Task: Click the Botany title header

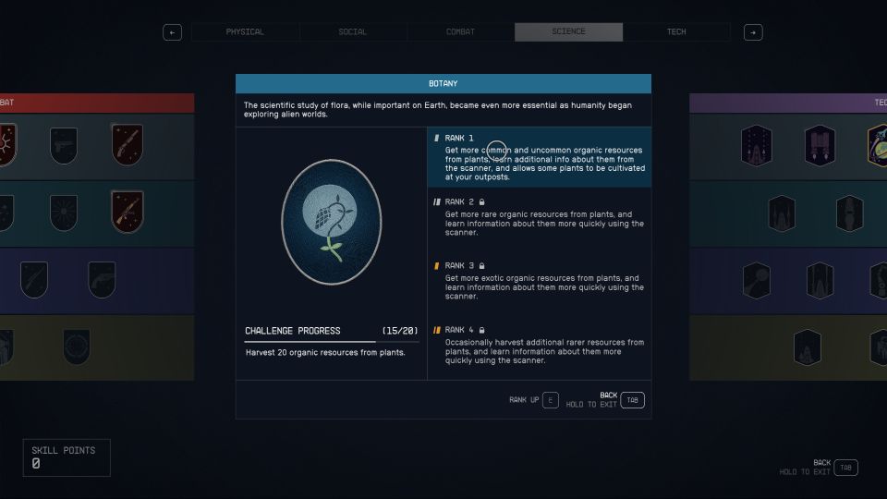Action: point(443,84)
